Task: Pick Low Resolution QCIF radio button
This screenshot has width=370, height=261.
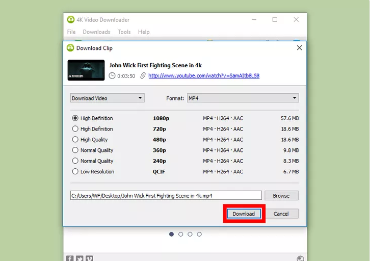Action: pos(75,171)
